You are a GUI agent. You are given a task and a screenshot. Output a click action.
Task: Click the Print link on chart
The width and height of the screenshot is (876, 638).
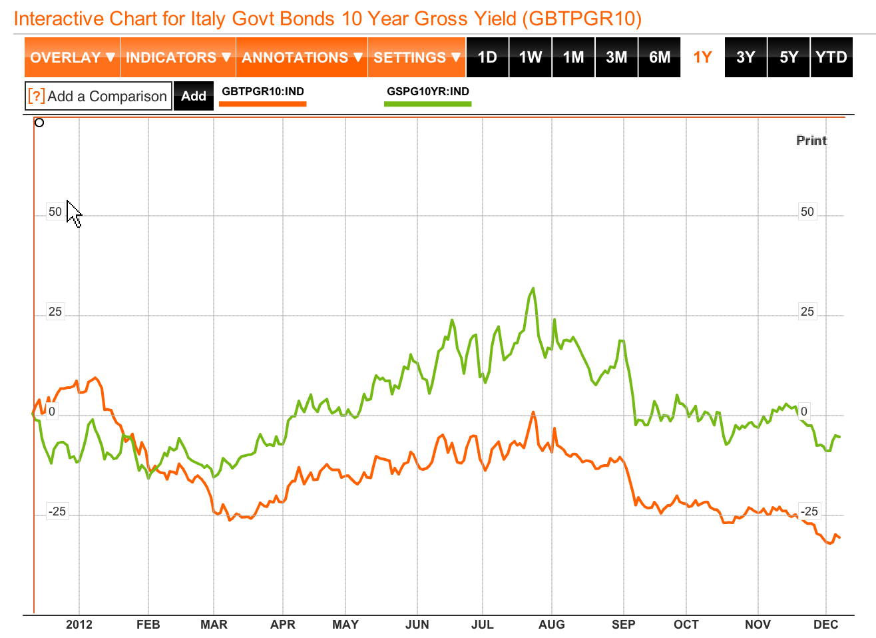coord(811,141)
